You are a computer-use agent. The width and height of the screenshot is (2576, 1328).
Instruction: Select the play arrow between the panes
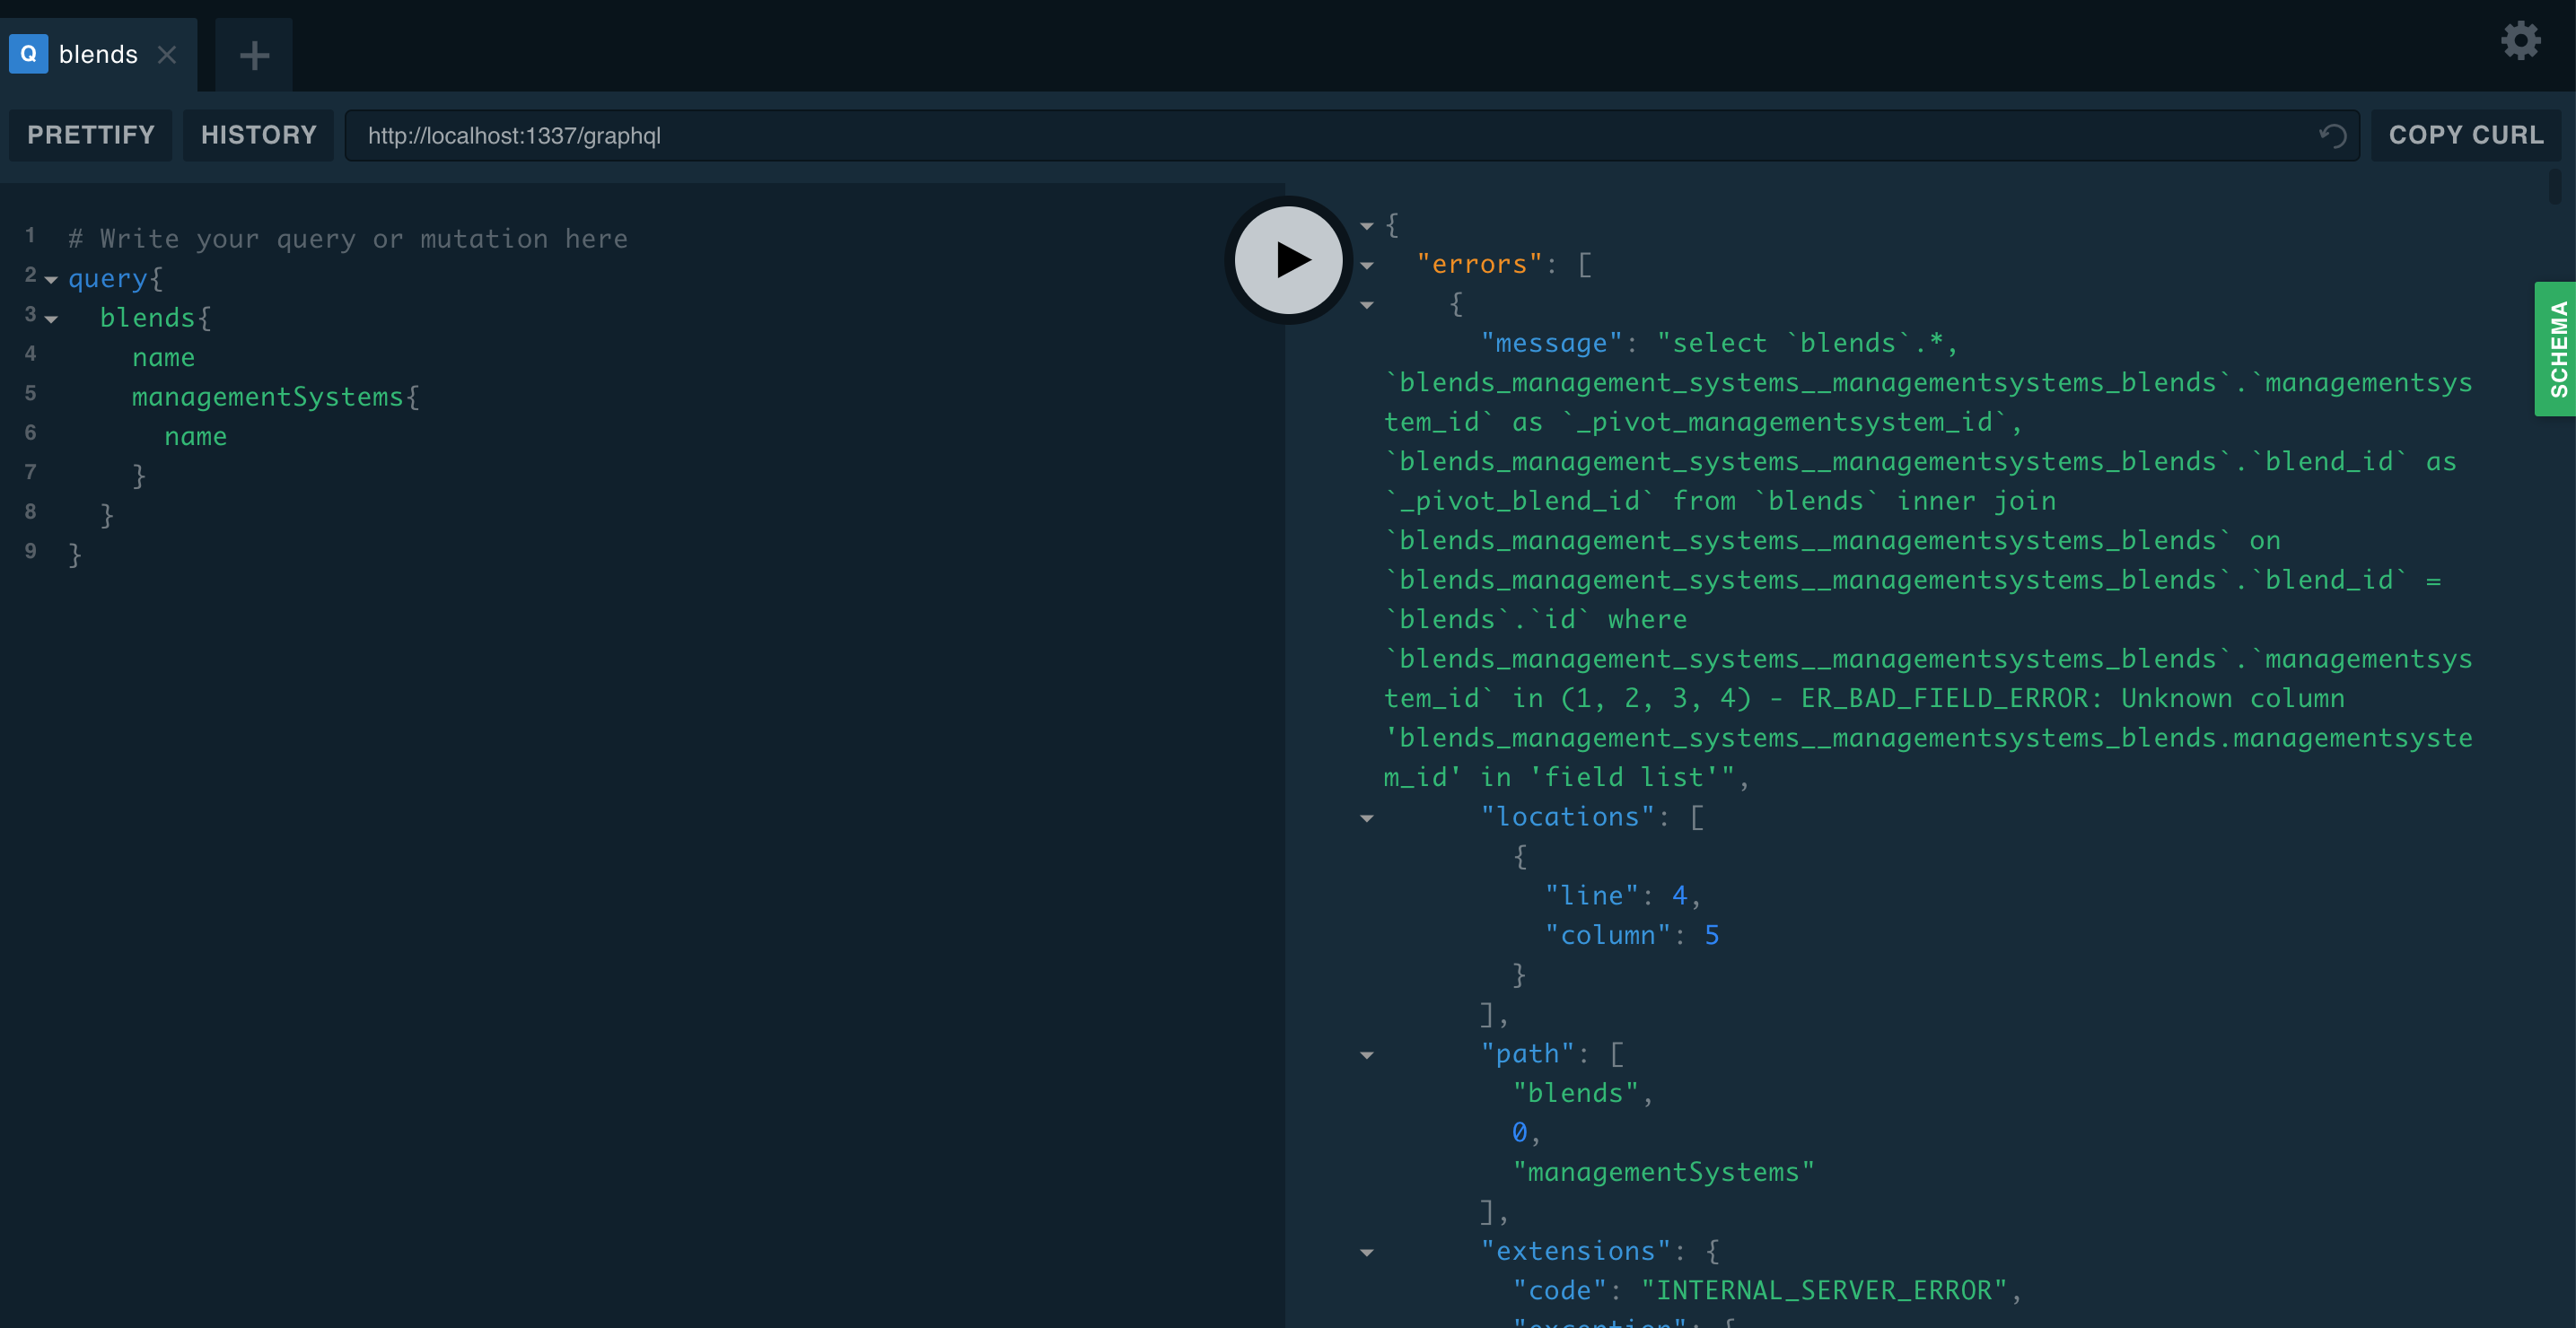click(1290, 260)
